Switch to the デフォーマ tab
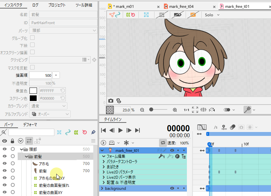Viewport: 271px width, 196px height. click(30, 124)
